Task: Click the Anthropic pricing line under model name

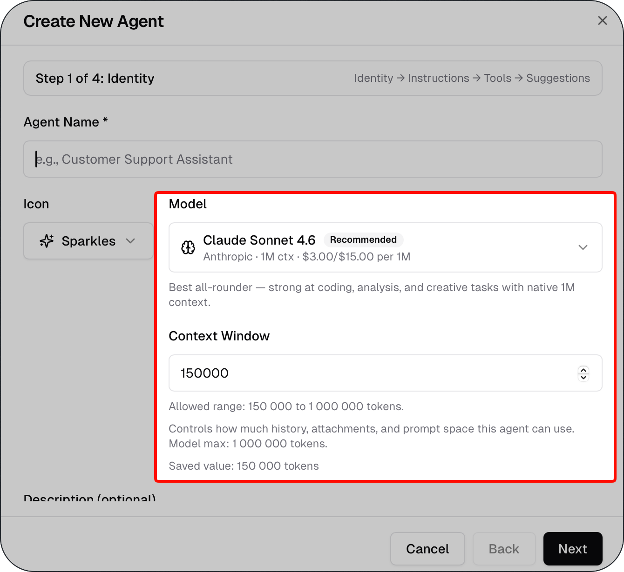Action: [307, 257]
